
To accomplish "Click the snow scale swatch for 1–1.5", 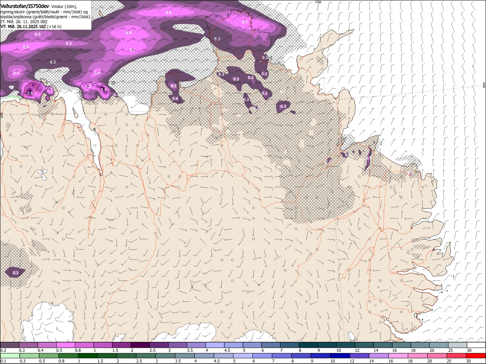I will click(103, 345).
